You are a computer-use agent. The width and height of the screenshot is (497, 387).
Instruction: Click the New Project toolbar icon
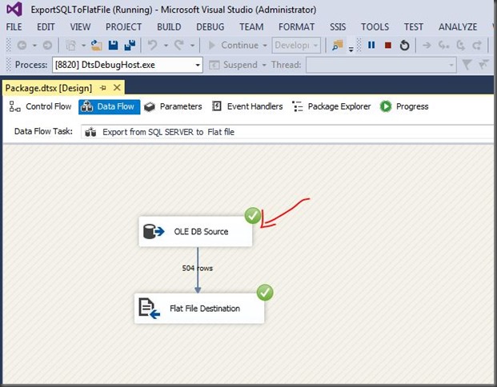71,46
